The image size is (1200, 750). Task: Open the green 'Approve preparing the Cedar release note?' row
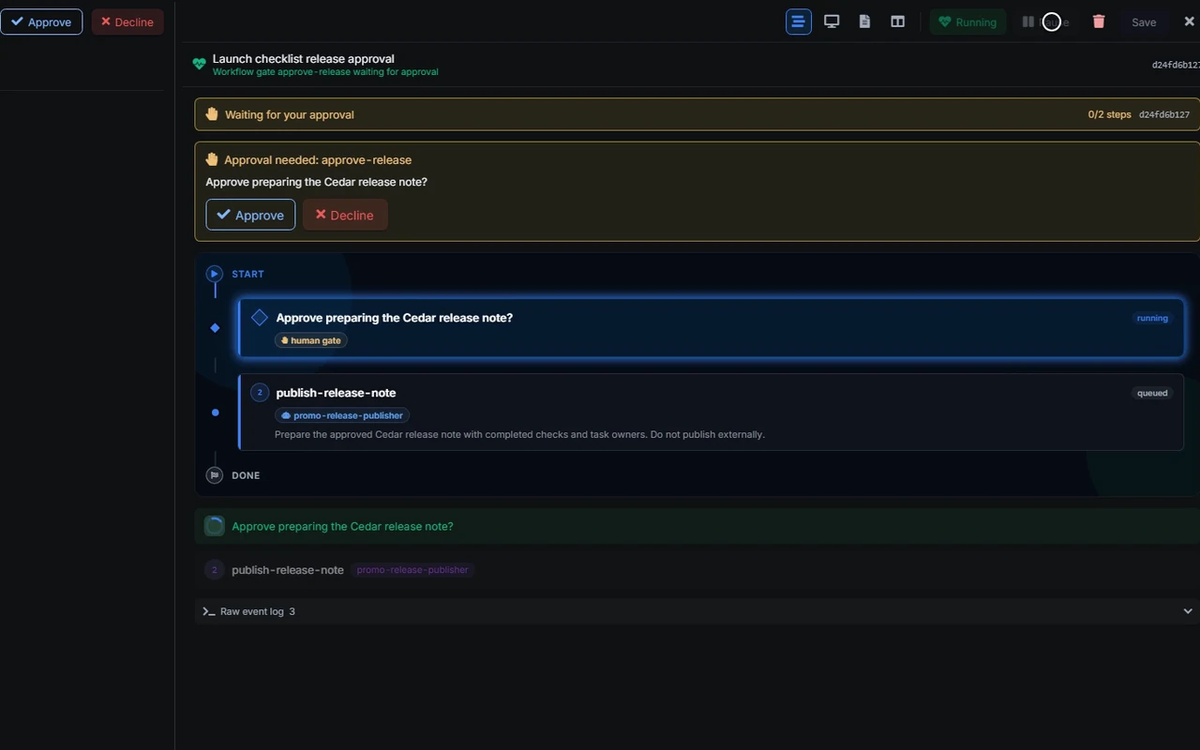tap(697, 526)
